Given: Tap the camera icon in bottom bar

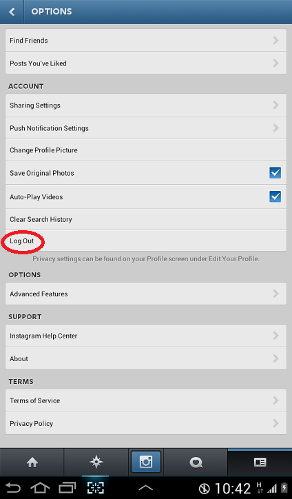Looking at the screenshot, I should tap(146, 462).
